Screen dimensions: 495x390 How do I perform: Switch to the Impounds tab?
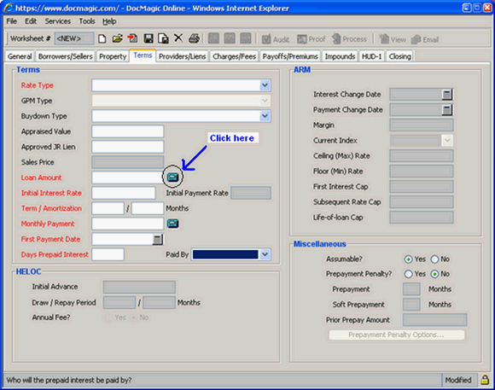340,56
